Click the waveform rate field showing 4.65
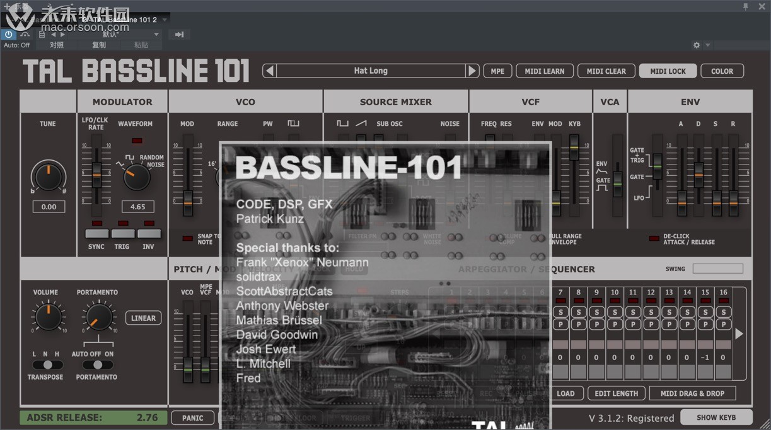 pos(137,206)
